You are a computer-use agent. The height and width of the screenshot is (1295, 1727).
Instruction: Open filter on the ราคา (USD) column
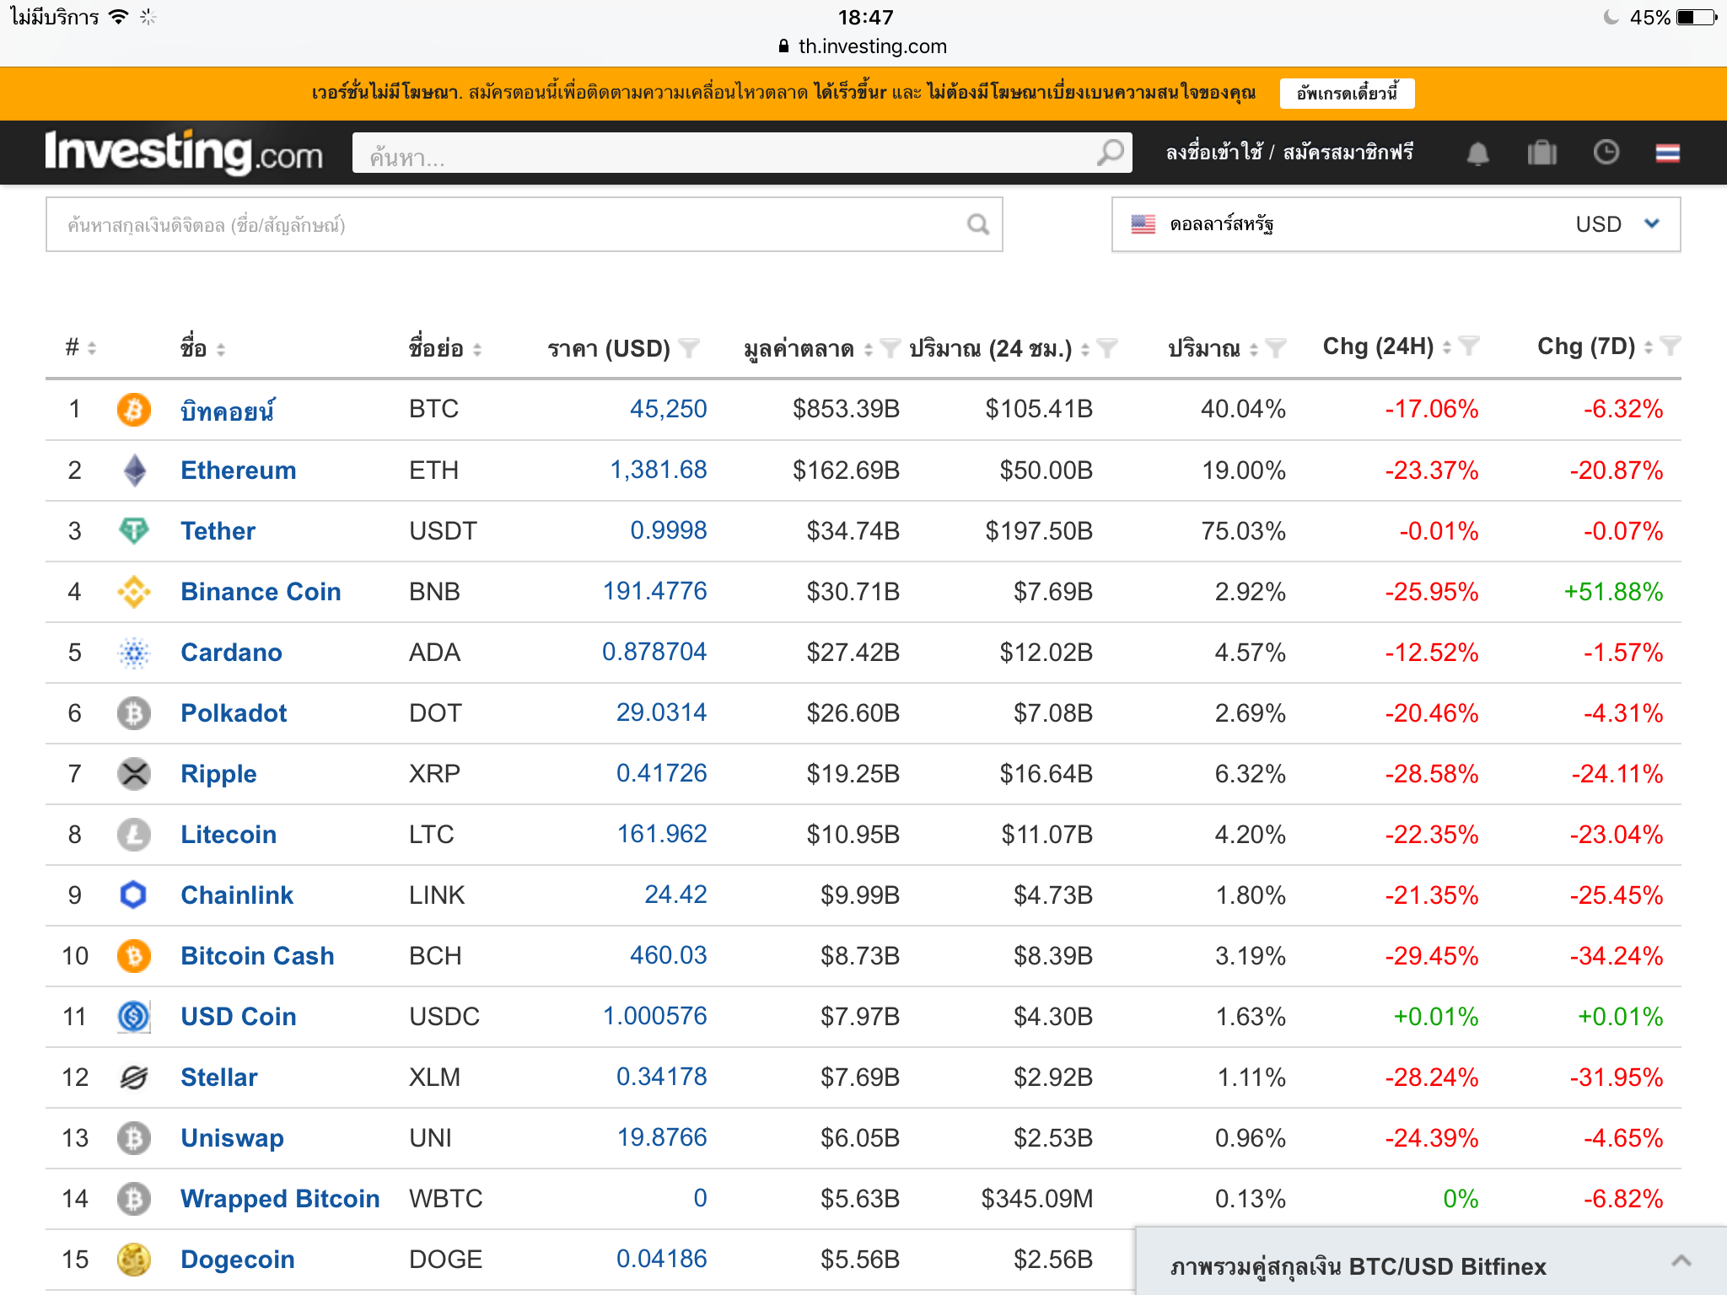(x=689, y=347)
